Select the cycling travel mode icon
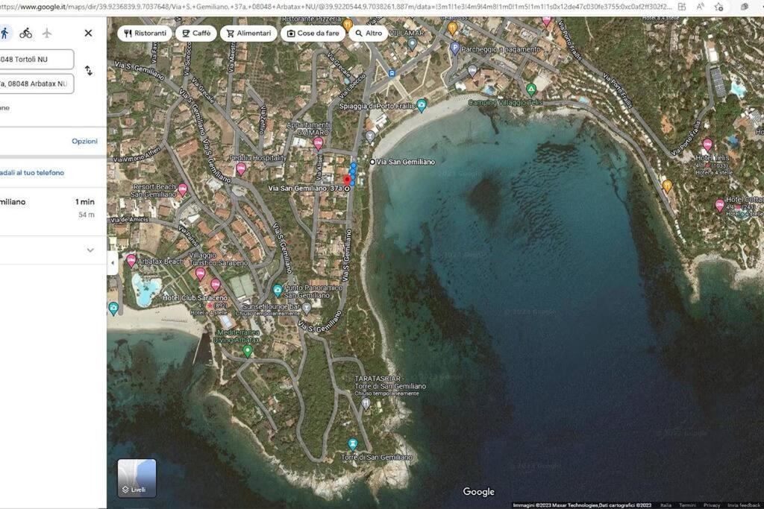This screenshot has width=764, height=509. pos(26,33)
